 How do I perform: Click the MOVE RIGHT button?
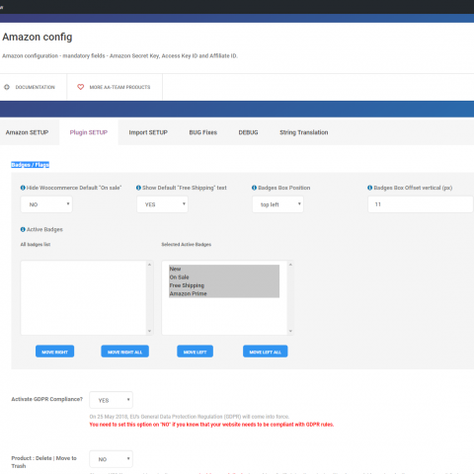click(x=54, y=352)
